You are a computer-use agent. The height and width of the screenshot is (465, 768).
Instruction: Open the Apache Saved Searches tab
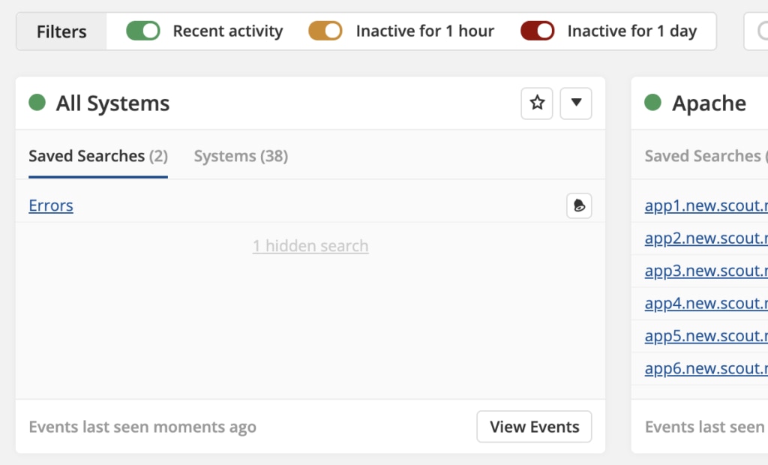click(x=706, y=156)
